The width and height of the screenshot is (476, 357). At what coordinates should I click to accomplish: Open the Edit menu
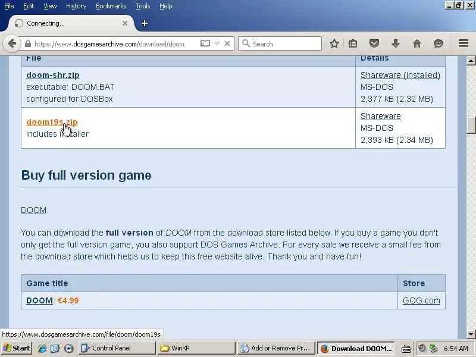click(x=29, y=6)
